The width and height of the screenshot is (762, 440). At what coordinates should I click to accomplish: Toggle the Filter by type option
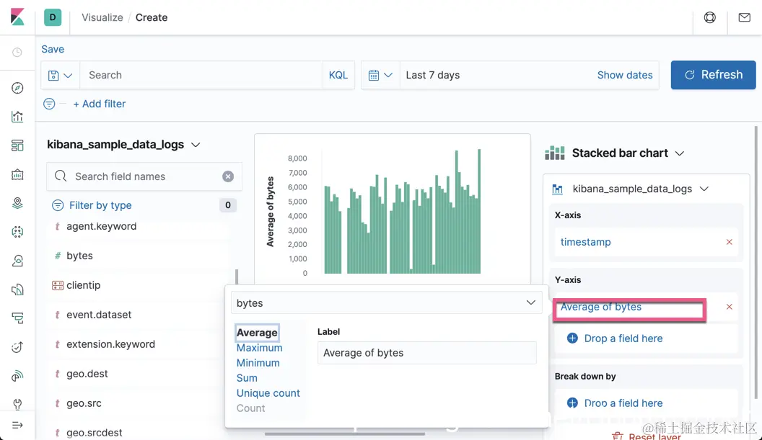pyautogui.click(x=100, y=205)
